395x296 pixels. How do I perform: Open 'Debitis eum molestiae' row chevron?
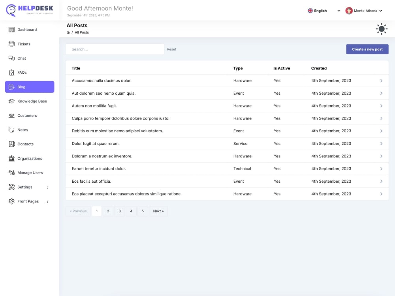click(381, 131)
